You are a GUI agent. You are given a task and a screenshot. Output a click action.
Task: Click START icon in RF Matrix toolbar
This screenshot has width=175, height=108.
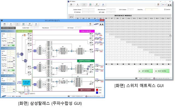[x=78, y=5]
